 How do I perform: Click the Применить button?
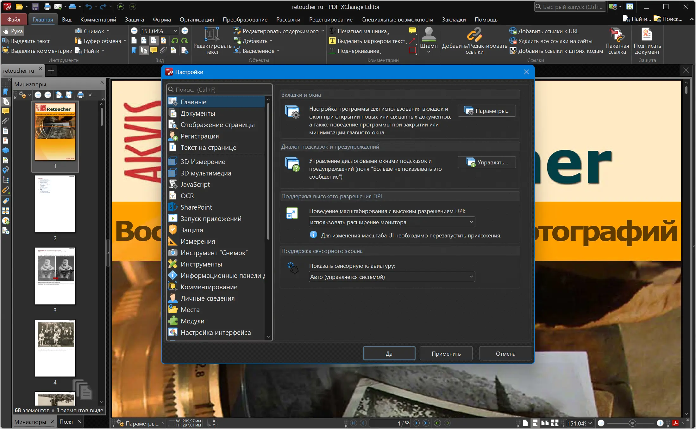click(446, 353)
